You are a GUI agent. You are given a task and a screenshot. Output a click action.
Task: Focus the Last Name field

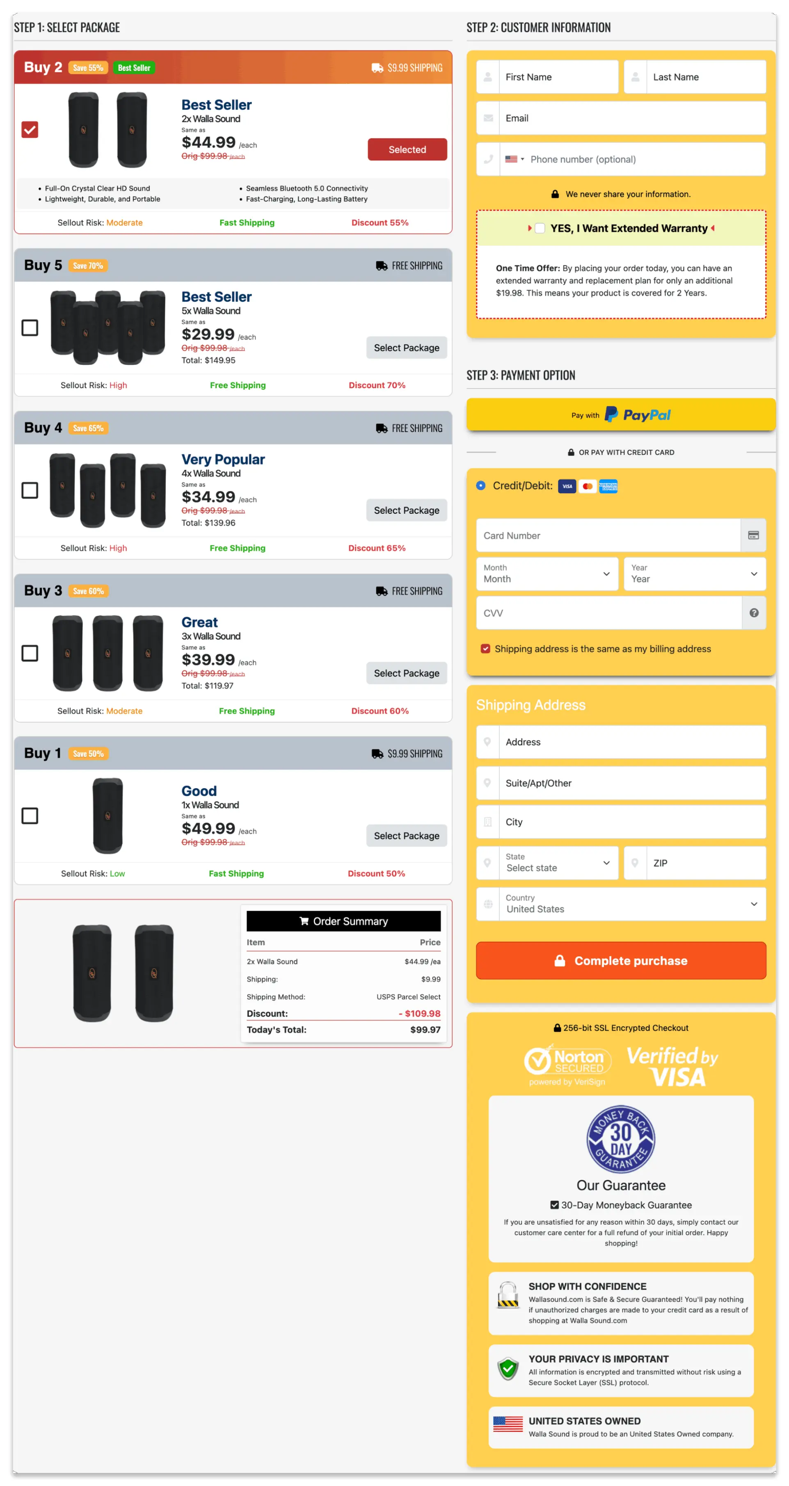click(706, 77)
